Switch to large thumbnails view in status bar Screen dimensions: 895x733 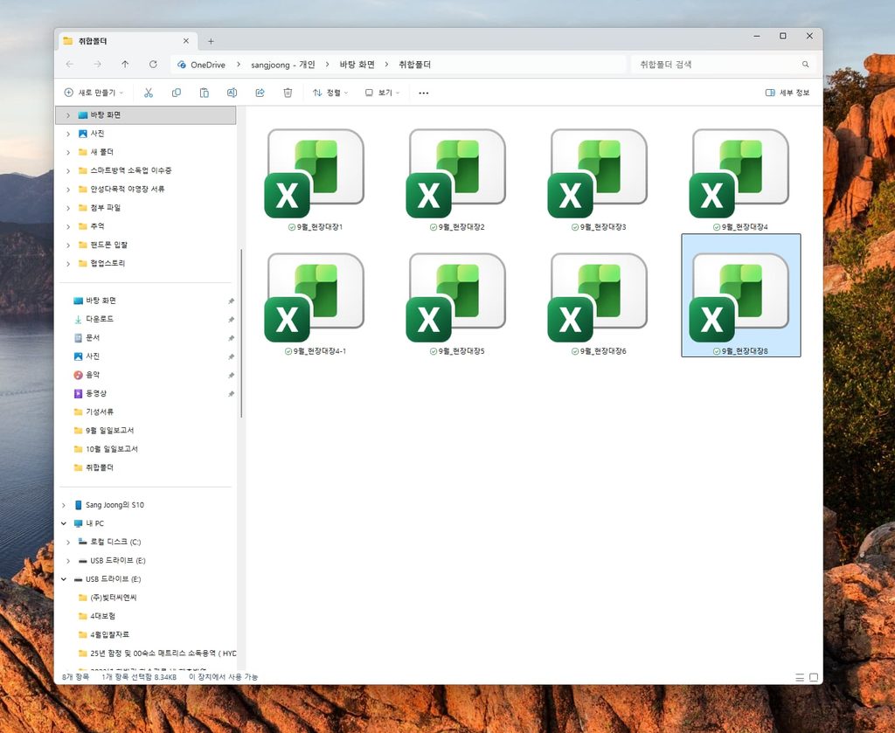[x=814, y=677]
